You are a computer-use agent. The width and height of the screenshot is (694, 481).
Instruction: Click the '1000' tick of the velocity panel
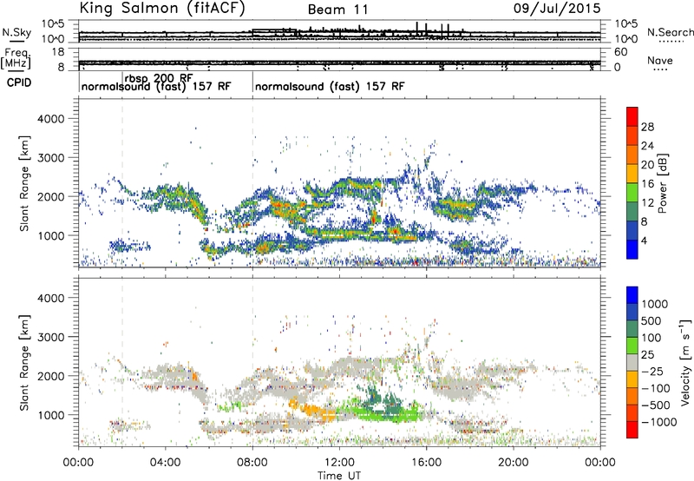coord(51,415)
